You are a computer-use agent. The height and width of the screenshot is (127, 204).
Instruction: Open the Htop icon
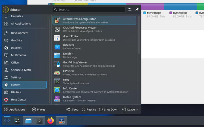point(57,81)
